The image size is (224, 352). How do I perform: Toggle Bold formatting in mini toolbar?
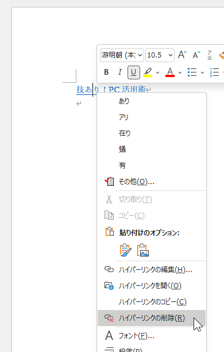(x=106, y=72)
